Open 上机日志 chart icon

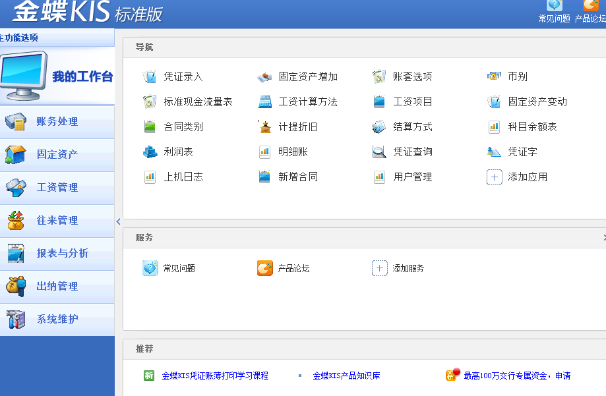tap(149, 177)
